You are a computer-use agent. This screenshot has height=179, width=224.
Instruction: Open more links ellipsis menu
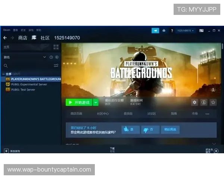pyautogui.click(x=208, y=114)
